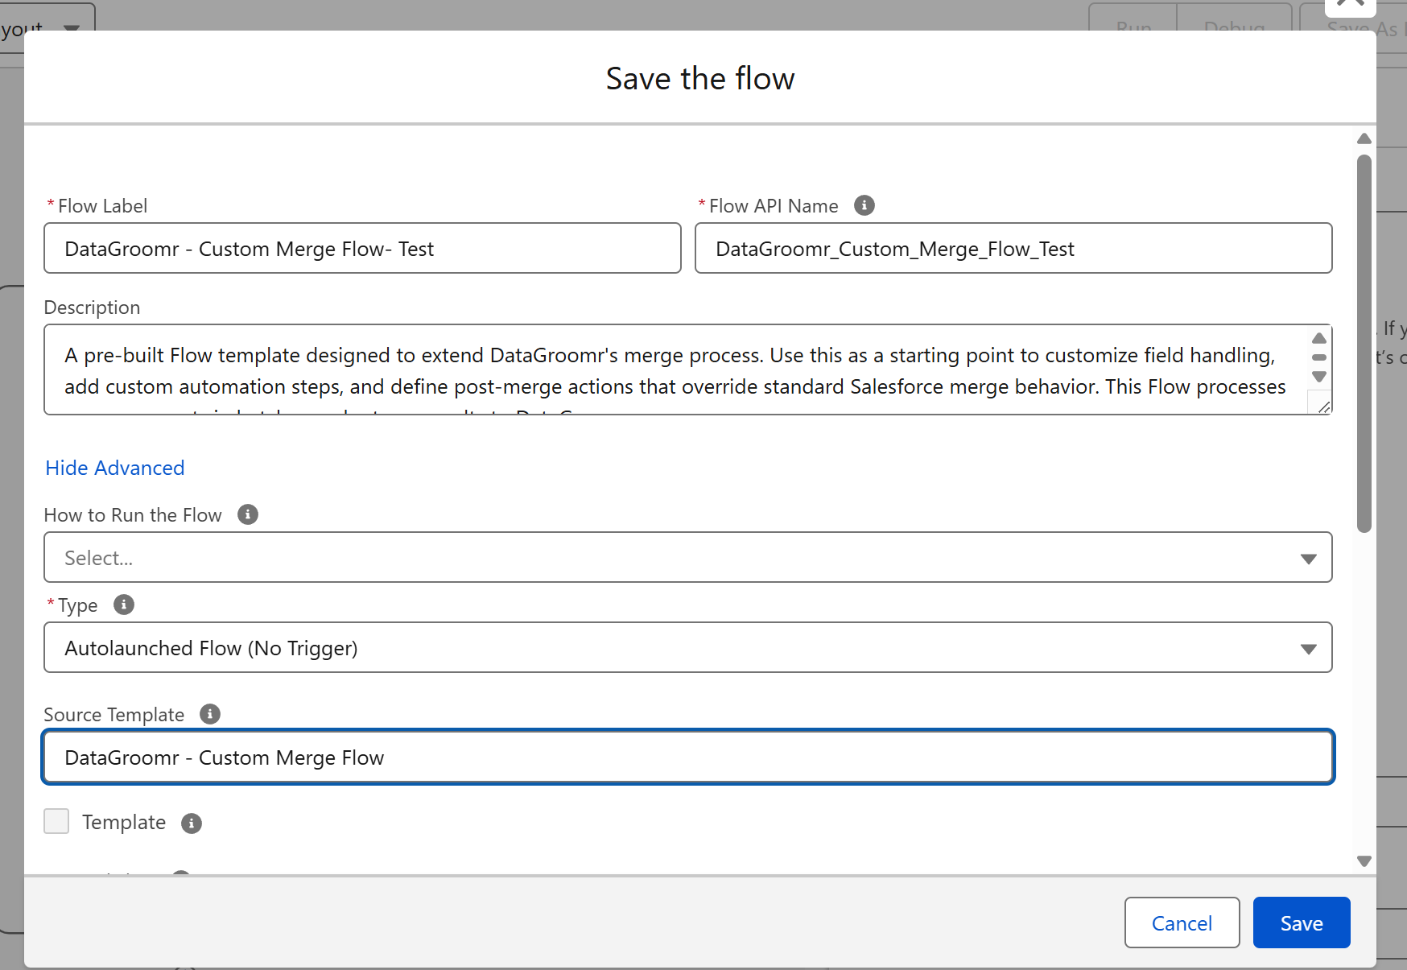Collapse options with Hide Advanced link

tap(115, 468)
